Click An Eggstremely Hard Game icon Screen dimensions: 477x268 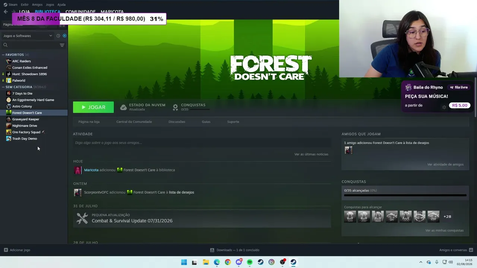coord(9,100)
